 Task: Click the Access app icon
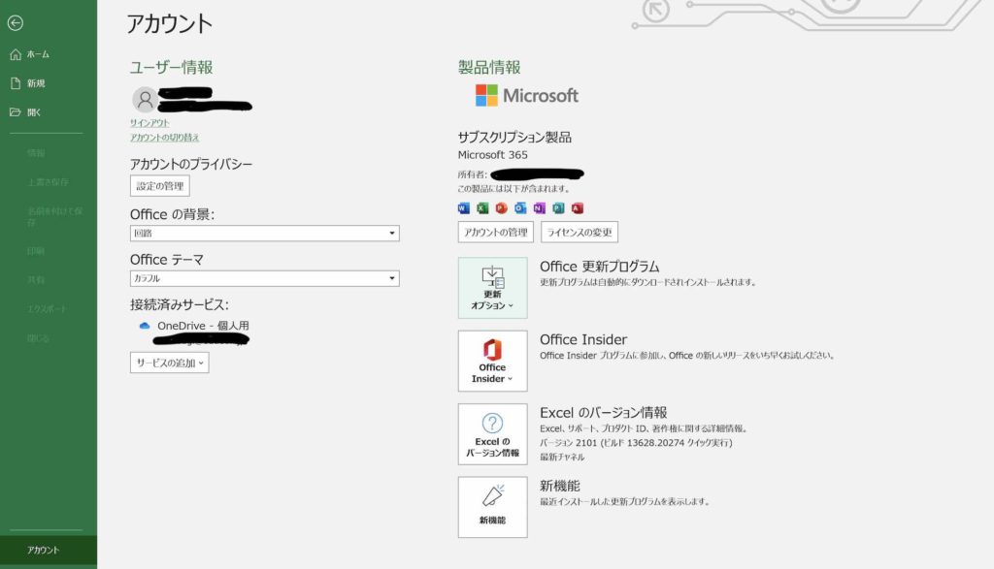click(x=578, y=208)
